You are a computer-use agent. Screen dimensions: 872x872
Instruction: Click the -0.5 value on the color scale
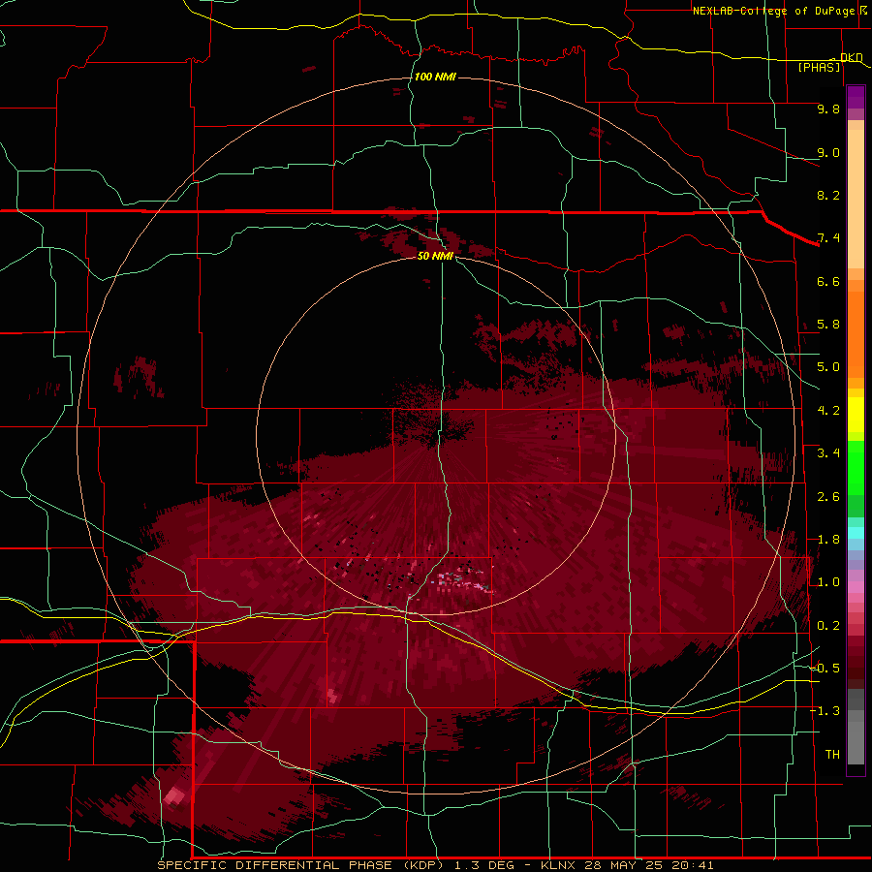point(825,669)
